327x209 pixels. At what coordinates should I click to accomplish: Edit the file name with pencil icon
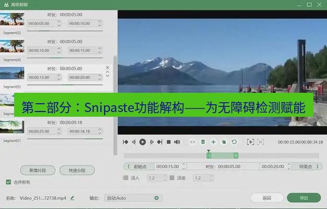(73, 198)
